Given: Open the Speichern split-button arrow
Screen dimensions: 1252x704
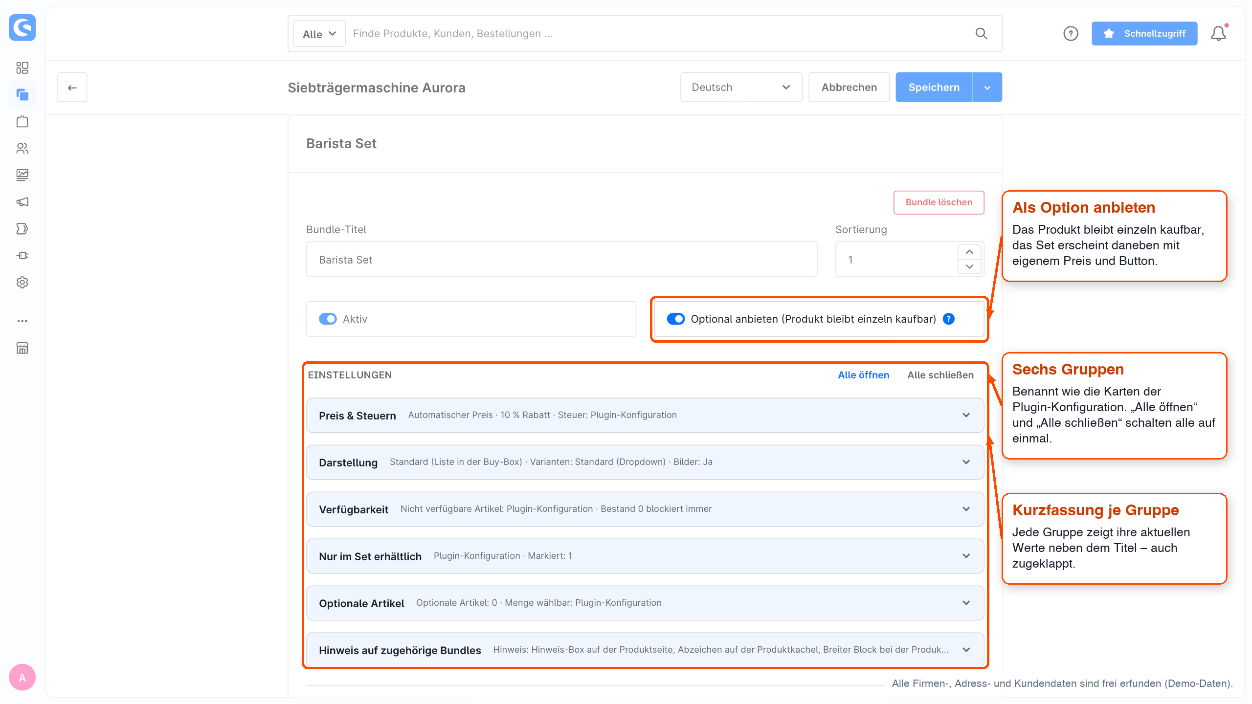Looking at the screenshot, I should point(987,88).
